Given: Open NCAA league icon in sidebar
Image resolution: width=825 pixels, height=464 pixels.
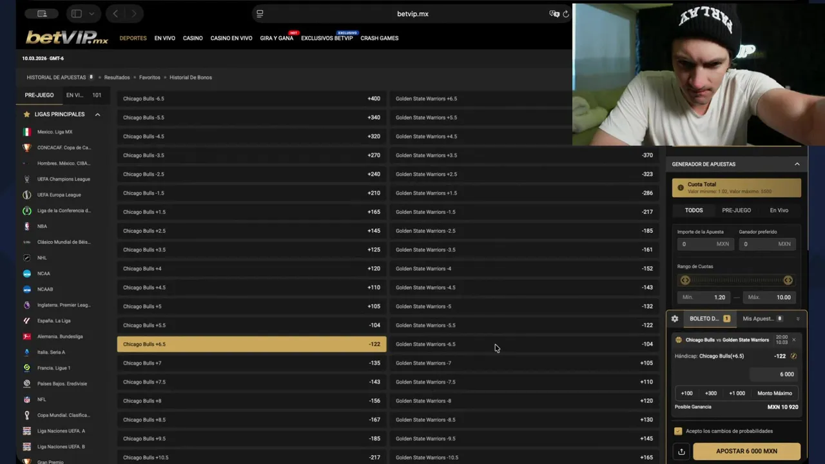Looking at the screenshot, I should coord(26,273).
